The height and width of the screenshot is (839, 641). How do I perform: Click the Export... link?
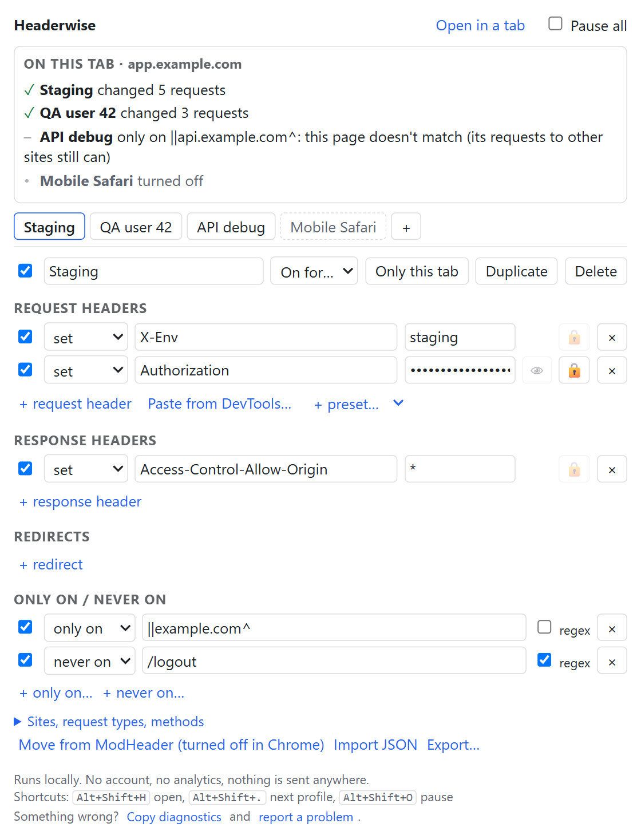point(453,745)
